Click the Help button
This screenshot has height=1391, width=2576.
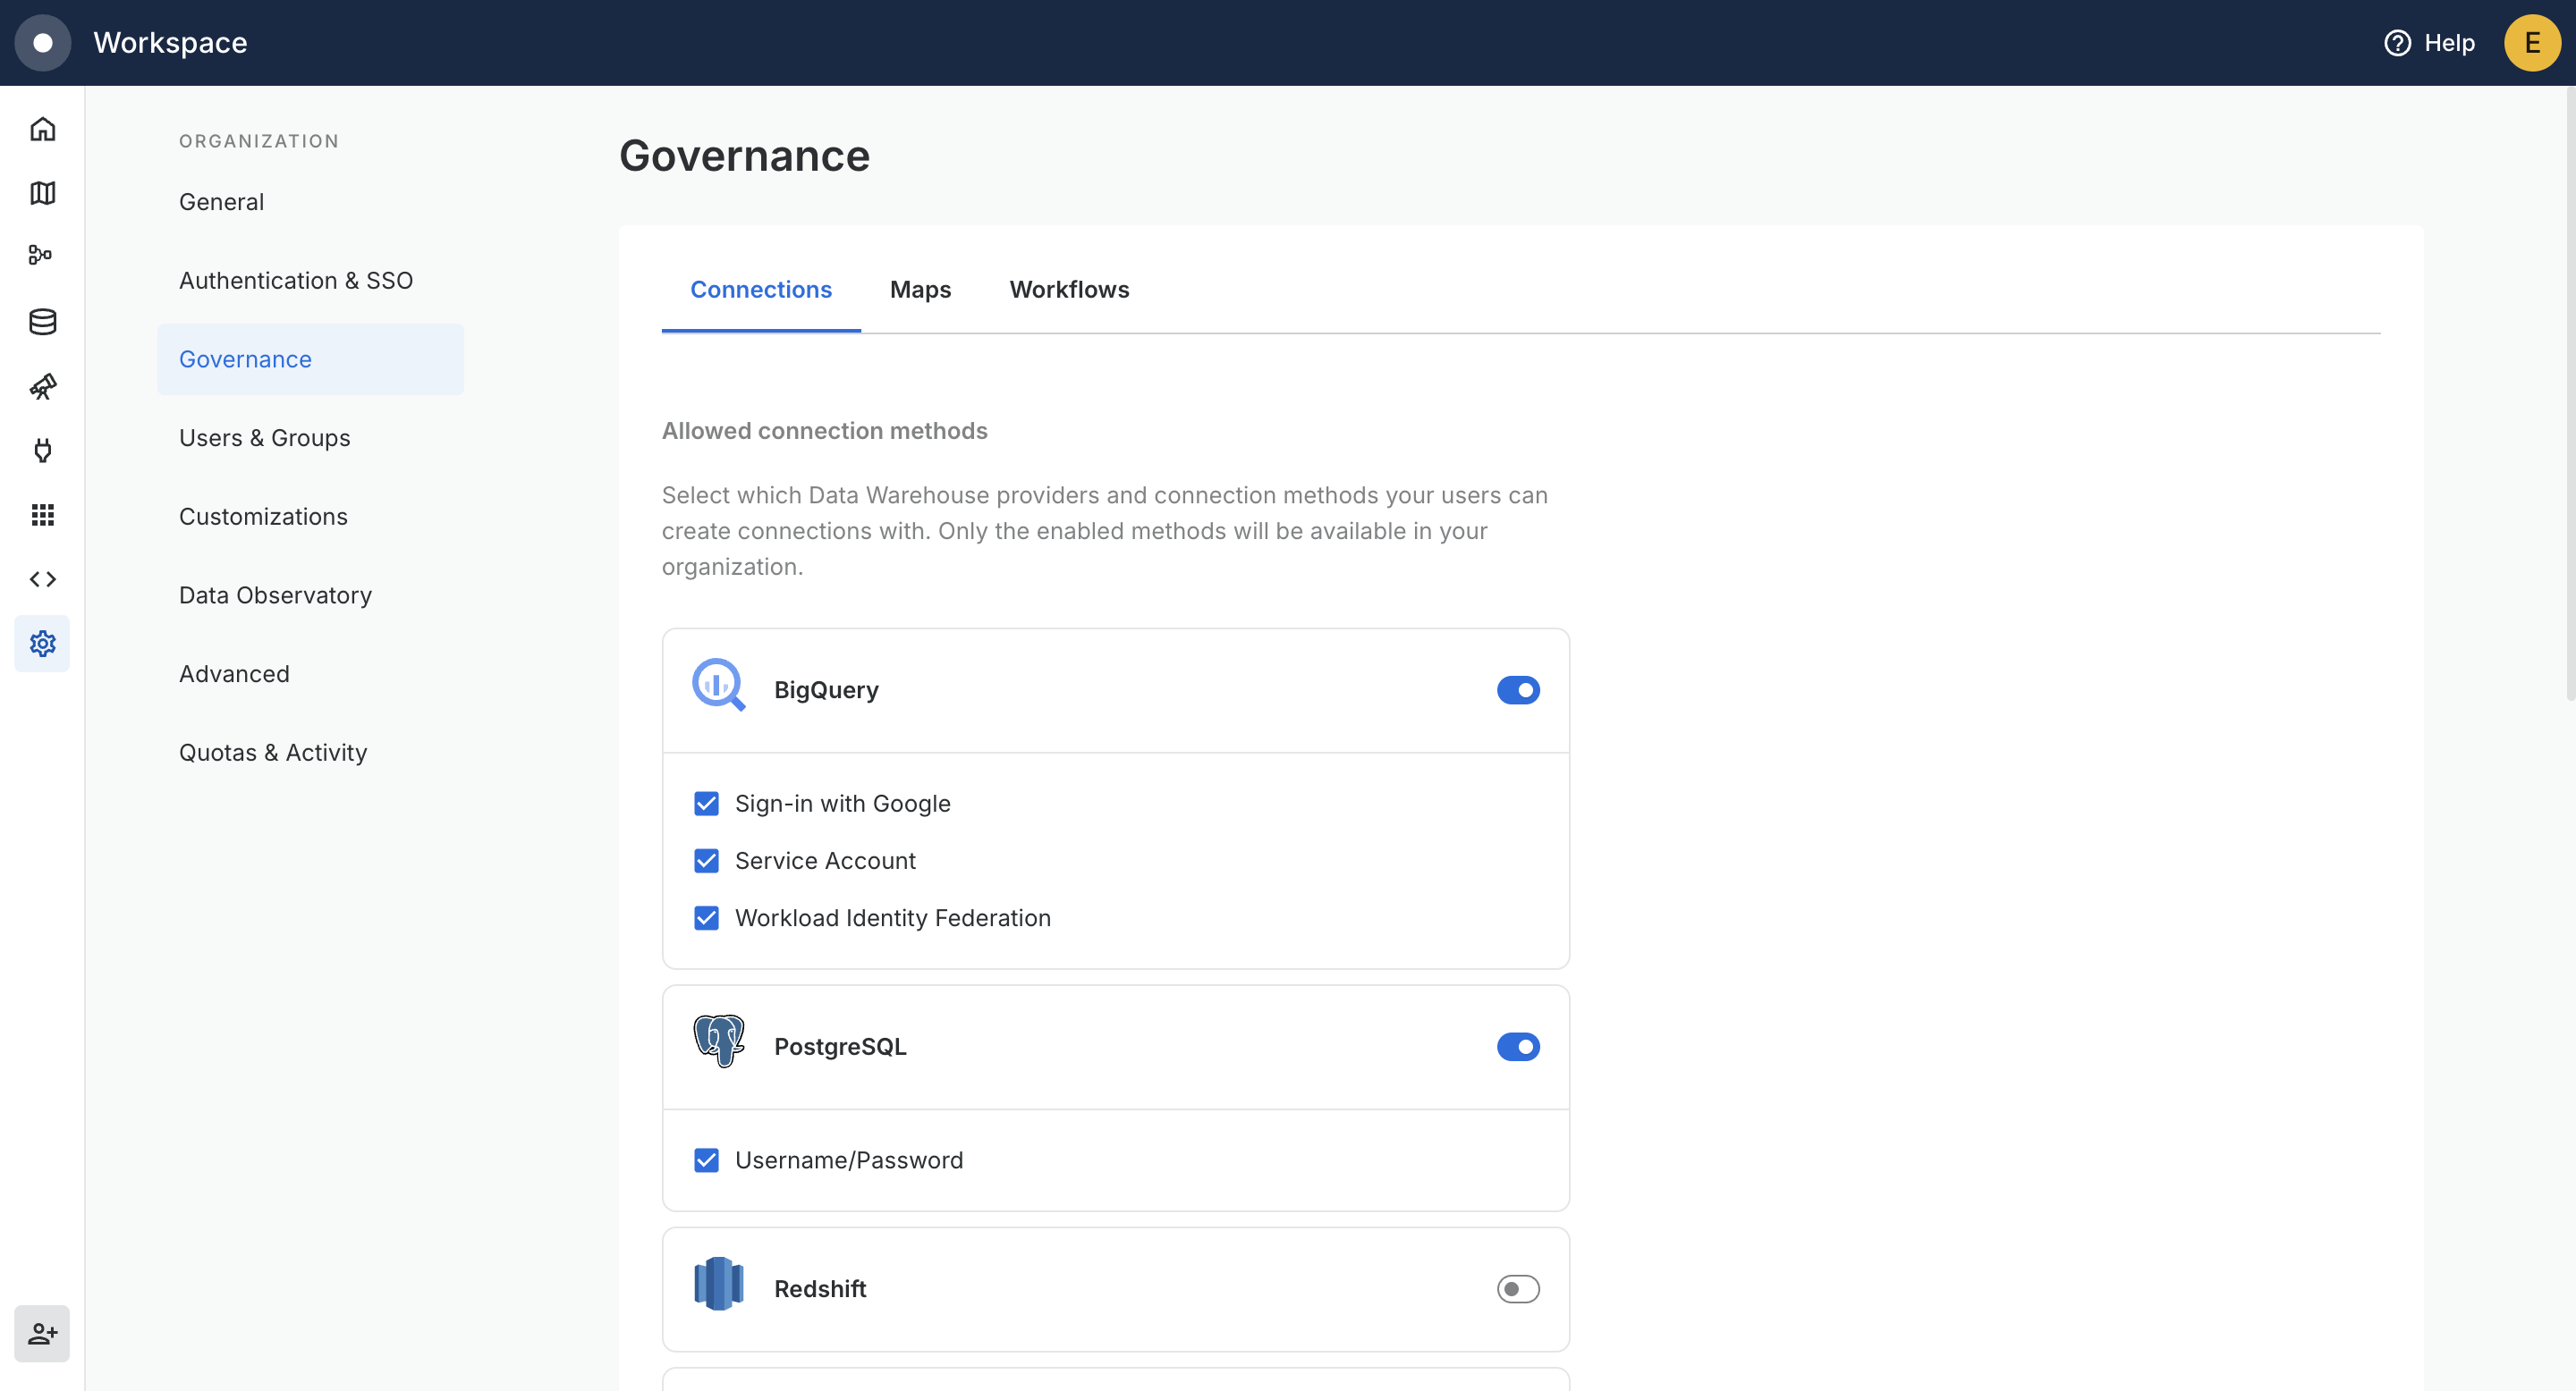[x=2430, y=43]
